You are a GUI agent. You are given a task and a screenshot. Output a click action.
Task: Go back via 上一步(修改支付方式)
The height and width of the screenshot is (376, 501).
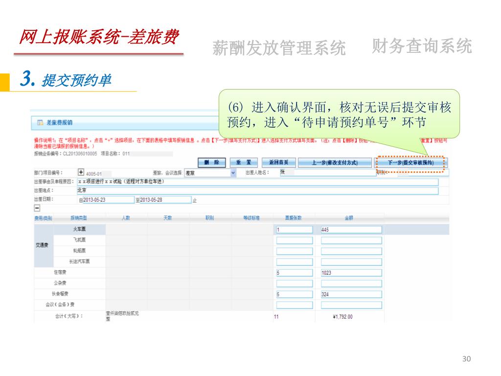[x=335, y=163]
